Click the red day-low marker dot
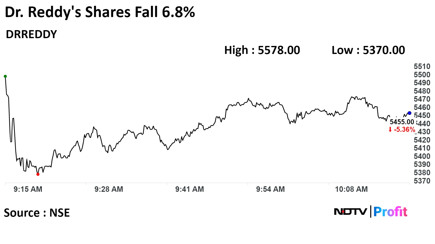The height and width of the screenshot is (244, 435). pos(38,174)
